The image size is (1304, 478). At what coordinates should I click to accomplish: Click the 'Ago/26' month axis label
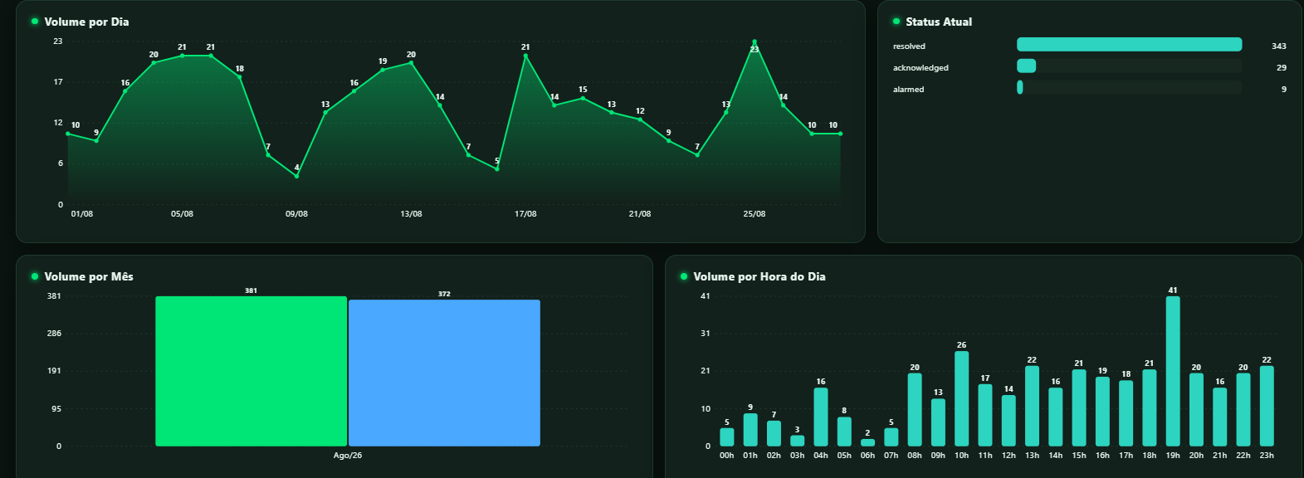[348, 456]
